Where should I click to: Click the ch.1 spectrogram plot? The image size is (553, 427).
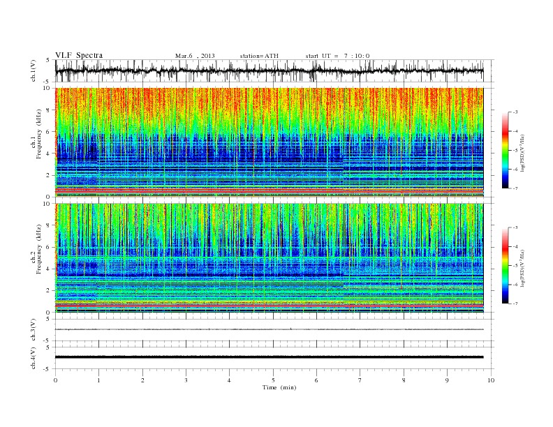(x=269, y=142)
